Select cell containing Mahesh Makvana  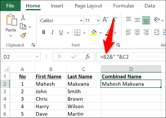pos(131,84)
